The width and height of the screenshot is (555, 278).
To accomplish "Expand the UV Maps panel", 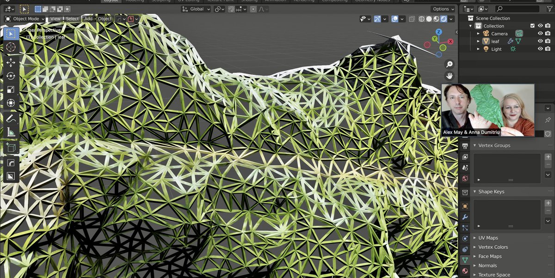I will coord(475,238).
